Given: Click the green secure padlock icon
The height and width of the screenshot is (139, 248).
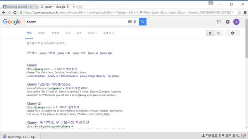Looking at the screenshot, I should (x=21, y=12).
